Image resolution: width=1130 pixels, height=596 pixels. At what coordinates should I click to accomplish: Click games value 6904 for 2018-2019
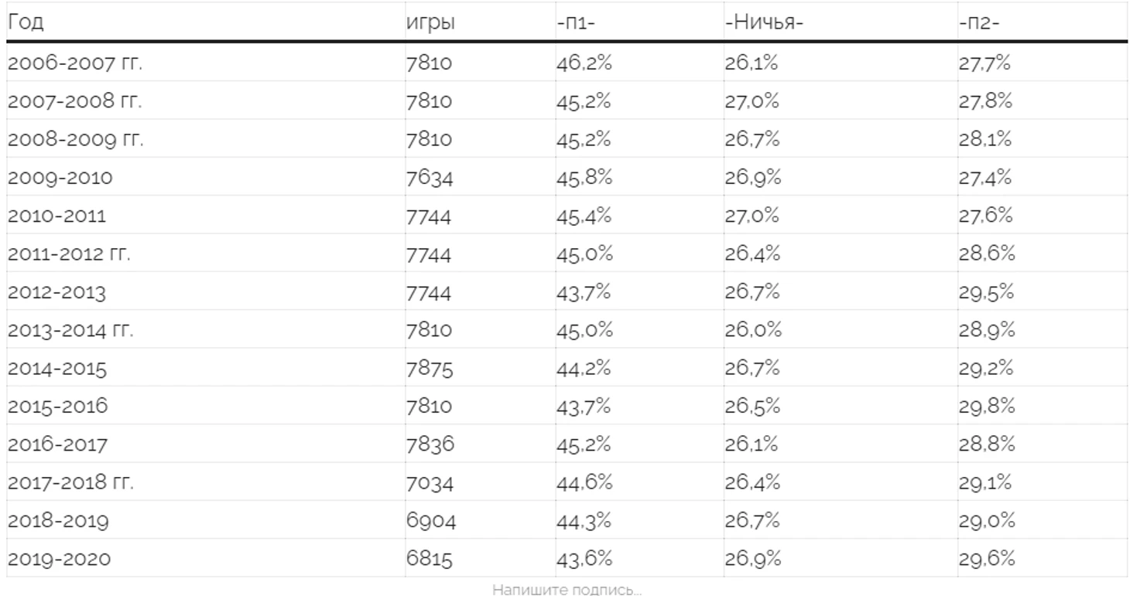point(430,521)
